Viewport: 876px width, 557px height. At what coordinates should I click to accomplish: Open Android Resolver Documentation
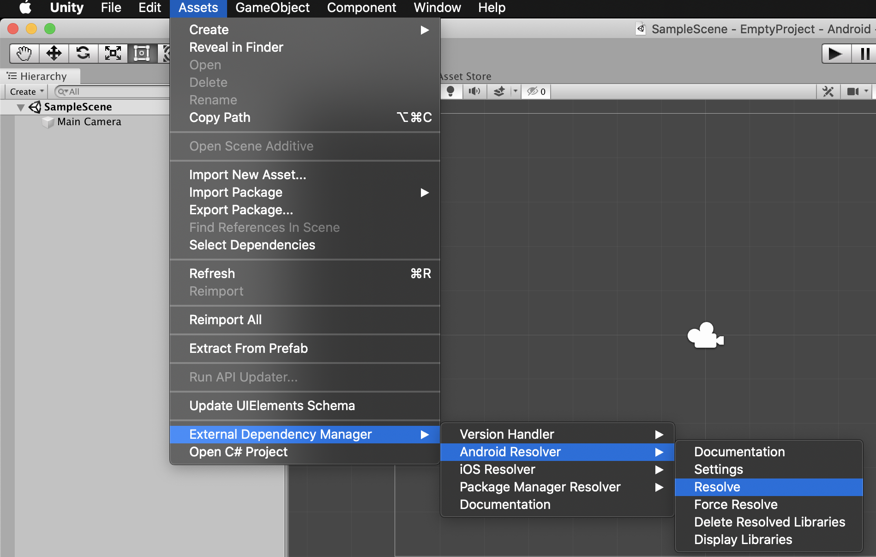(x=769, y=452)
